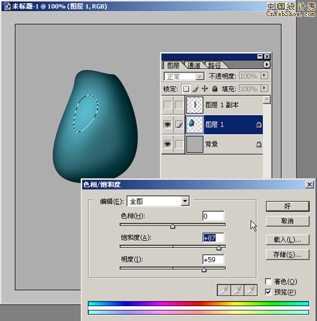317x321 pixels.
Task: Toggle lock transparent pixels icon
Action: coord(186,89)
